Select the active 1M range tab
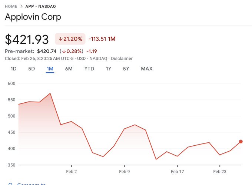The width and height of the screenshot is (252, 185). (50, 69)
